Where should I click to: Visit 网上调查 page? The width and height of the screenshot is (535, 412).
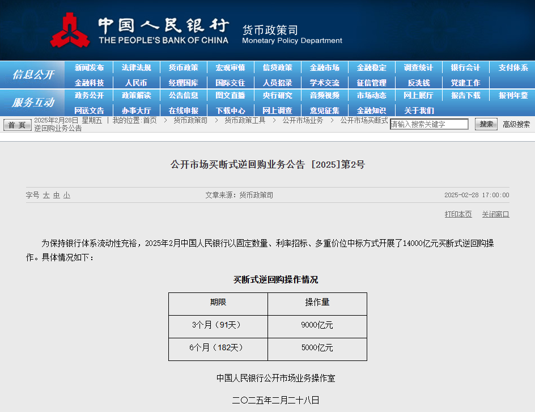[x=277, y=111]
